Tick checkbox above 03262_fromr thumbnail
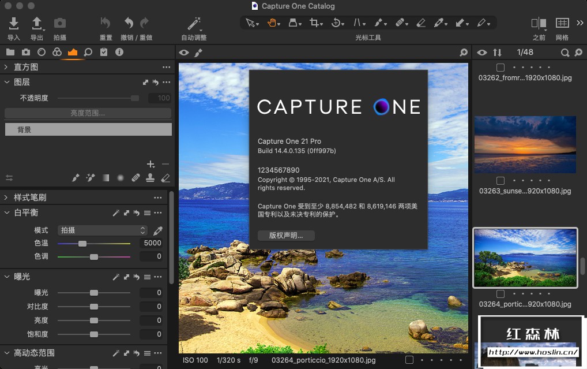Viewport: 587px width, 369px height. (x=501, y=68)
